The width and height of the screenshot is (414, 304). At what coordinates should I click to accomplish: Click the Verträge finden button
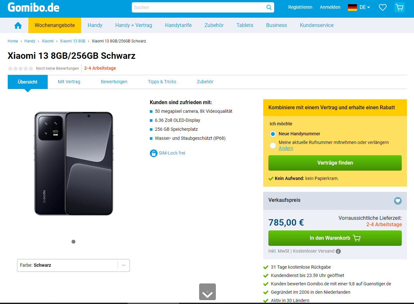click(x=335, y=163)
